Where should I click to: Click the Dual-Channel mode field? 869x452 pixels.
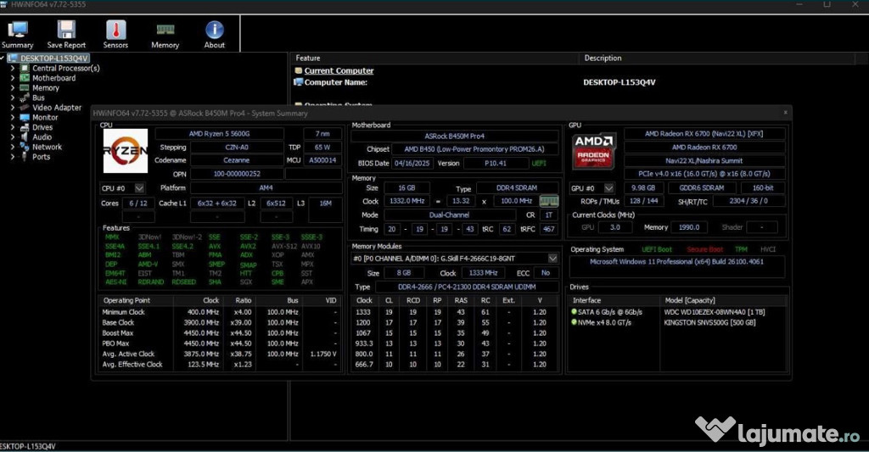click(449, 215)
